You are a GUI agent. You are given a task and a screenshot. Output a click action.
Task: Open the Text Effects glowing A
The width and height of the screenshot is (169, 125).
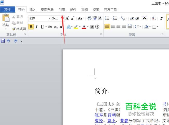point(69,27)
